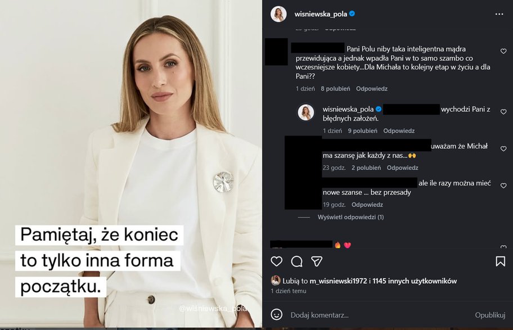Share the post with the paper plane icon
This screenshot has width=513, height=330.
(x=318, y=261)
